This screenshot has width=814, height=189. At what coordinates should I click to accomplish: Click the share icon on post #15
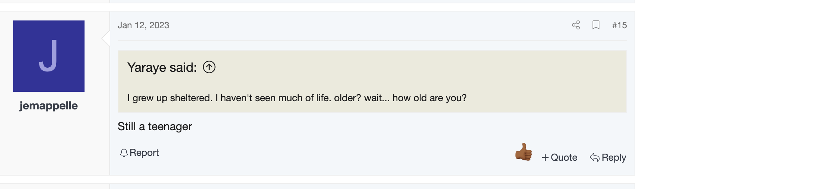point(576,25)
